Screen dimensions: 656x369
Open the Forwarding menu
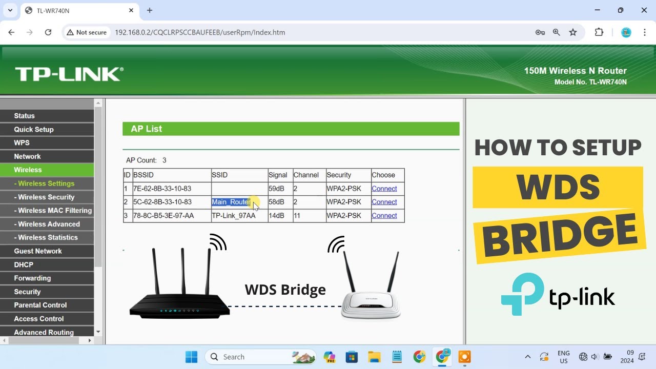pyautogui.click(x=47, y=278)
